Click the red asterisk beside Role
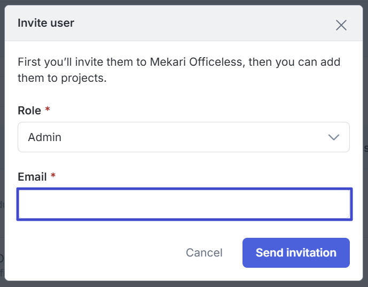 tap(48, 110)
